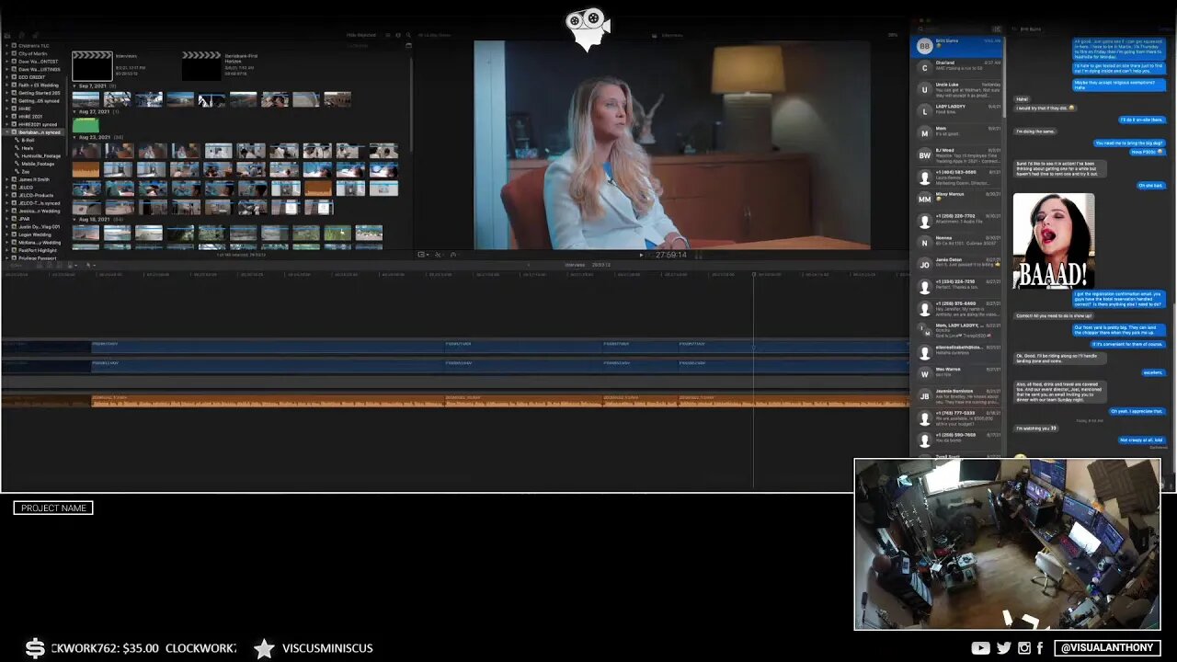Screen dimensions: 1177x662
Task: Collapse the Aug 27, 2021 clip group
Action: point(74,111)
